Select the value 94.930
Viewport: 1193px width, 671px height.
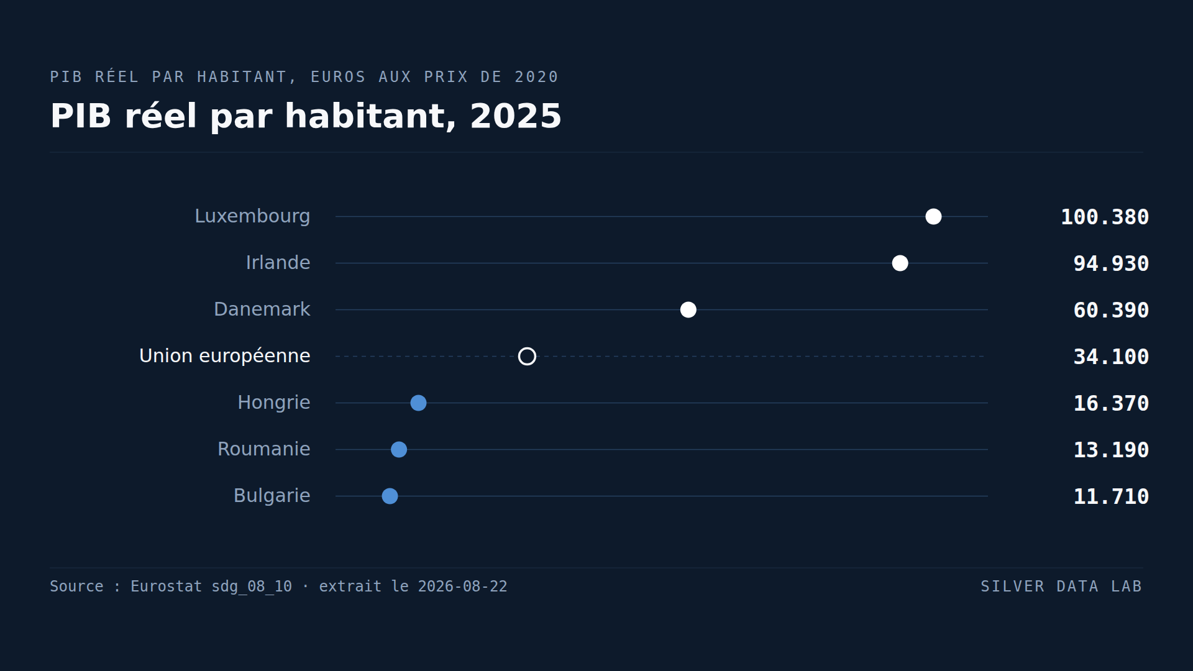[x=1111, y=263]
